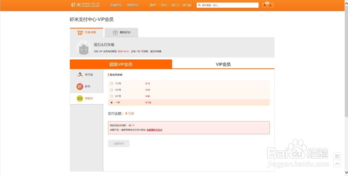Select the 开通·续费 tab
This screenshot has height=176, width=348.
click(87, 32)
